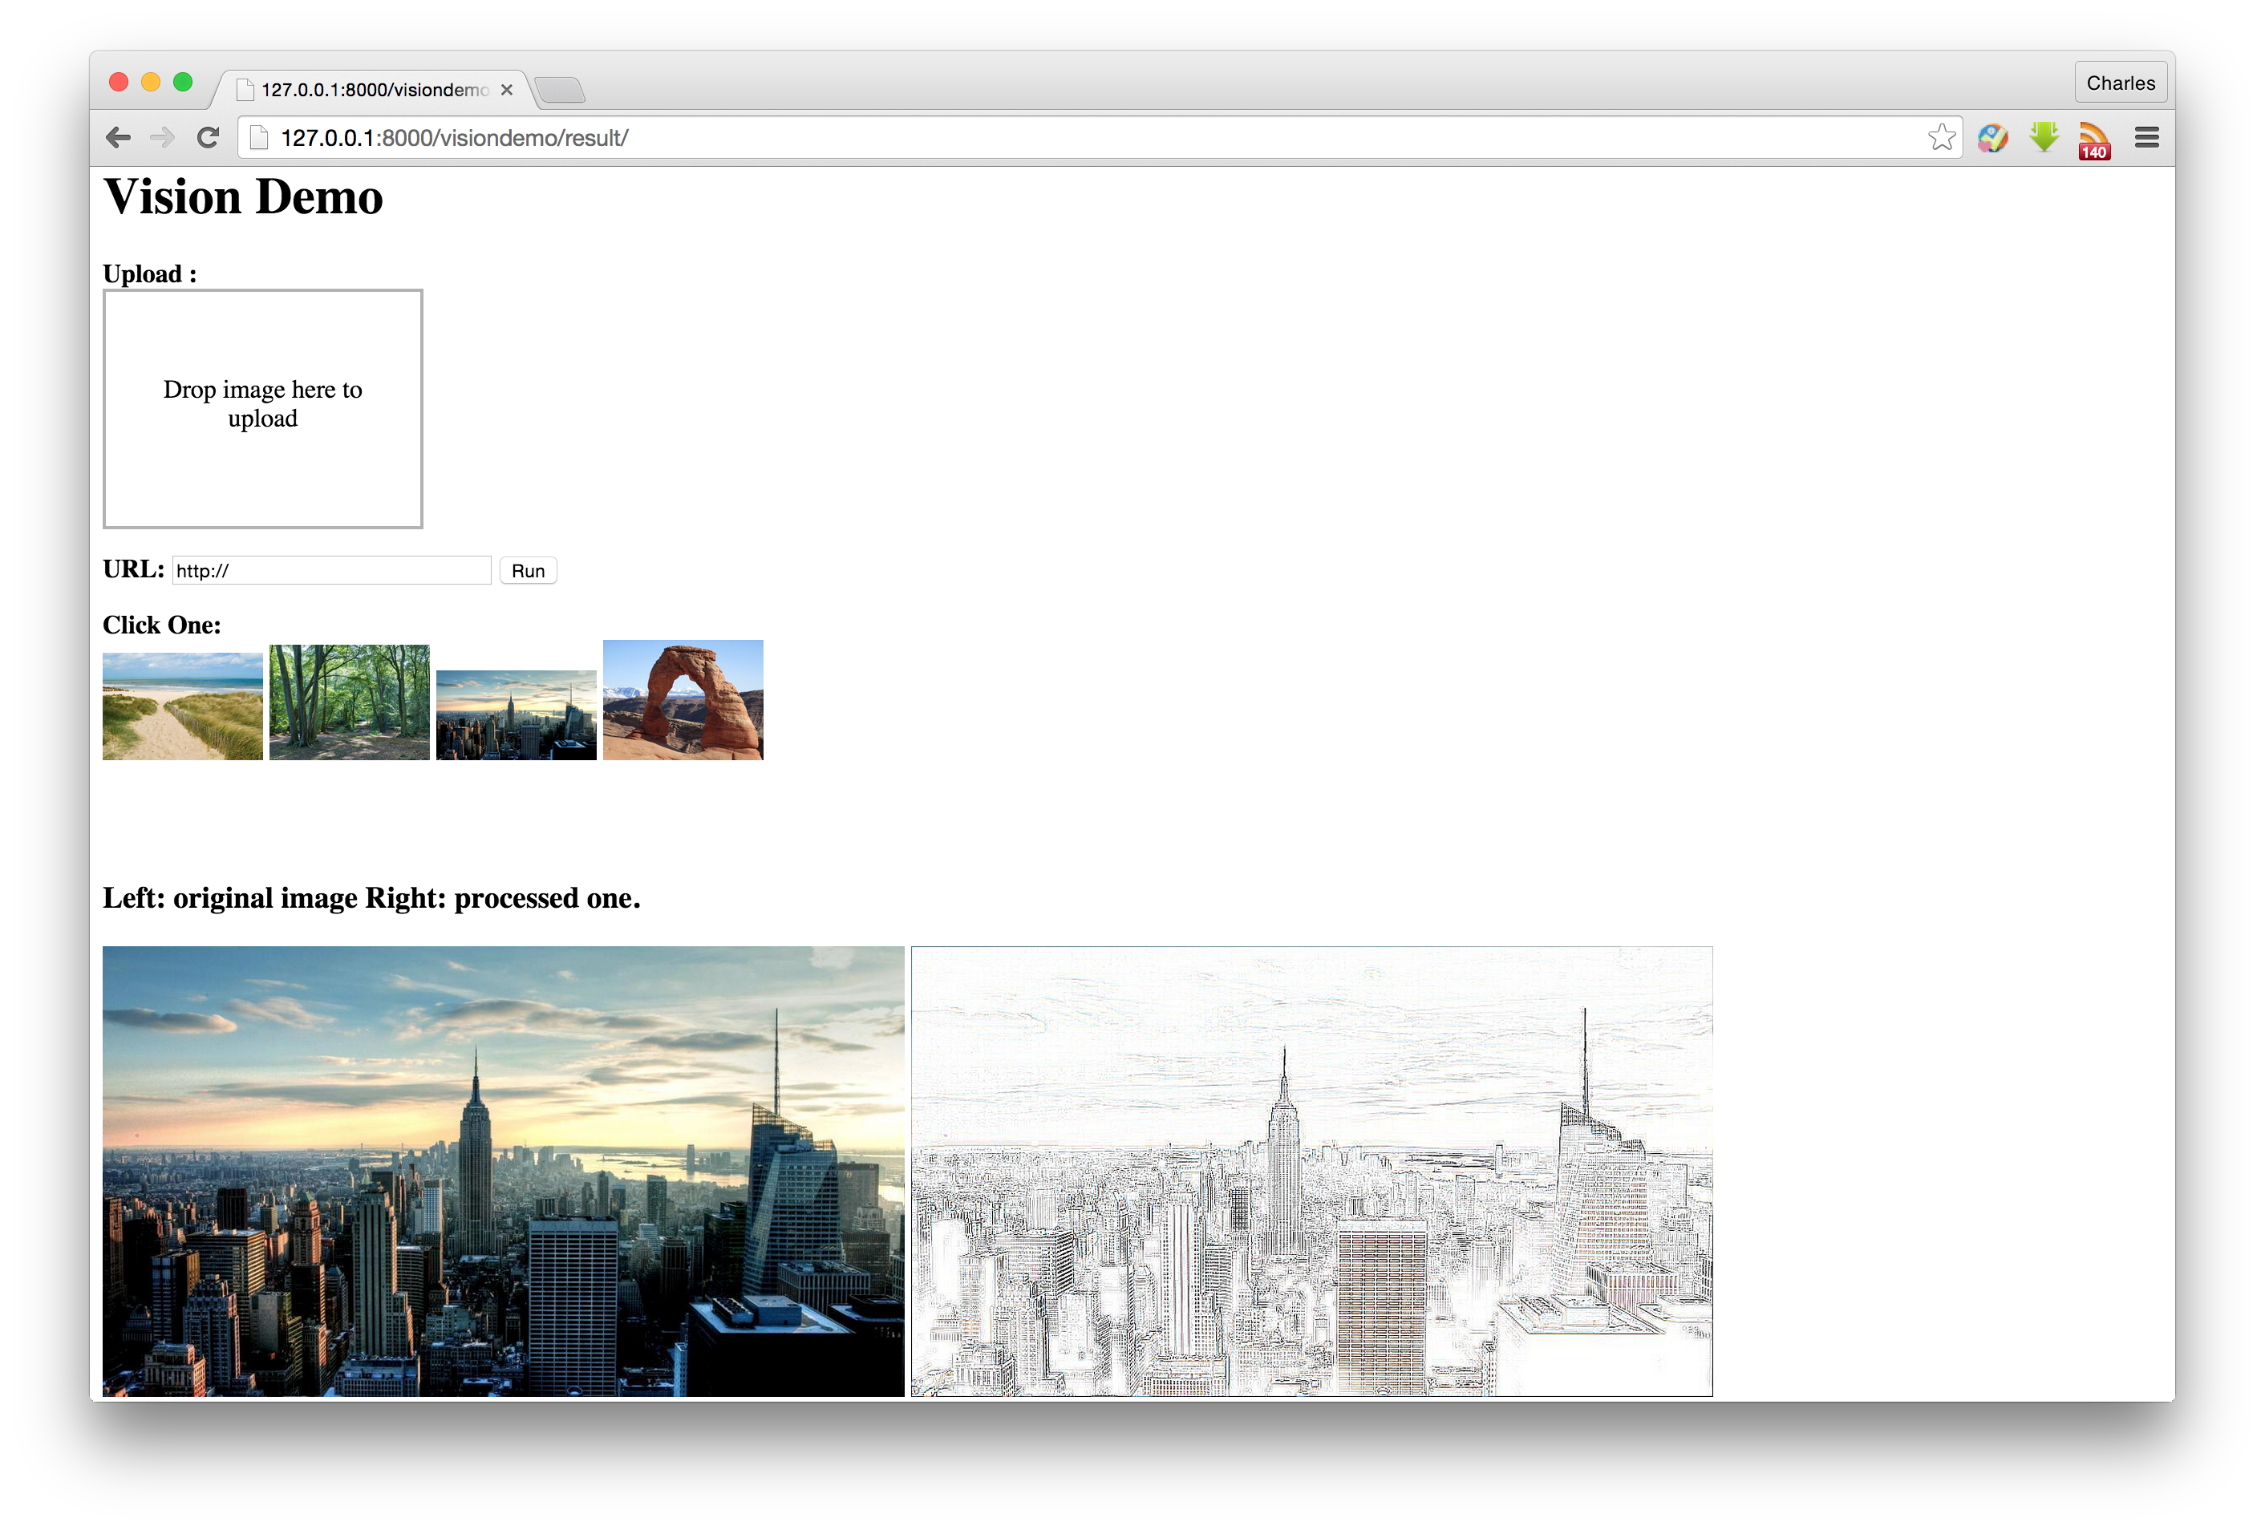The image size is (2265, 1530).
Task: Click the browser back arrow
Action: (118, 137)
